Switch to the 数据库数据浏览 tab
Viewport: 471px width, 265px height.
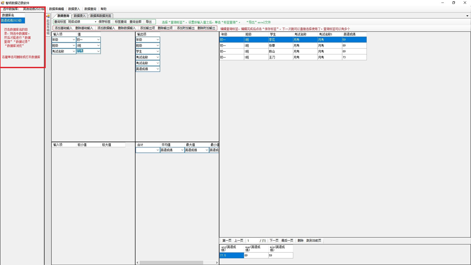pyautogui.click(x=100, y=16)
